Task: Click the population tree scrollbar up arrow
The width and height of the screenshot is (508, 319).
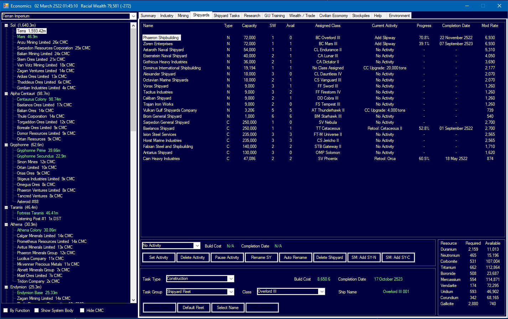Action: click(x=134, y=26)
